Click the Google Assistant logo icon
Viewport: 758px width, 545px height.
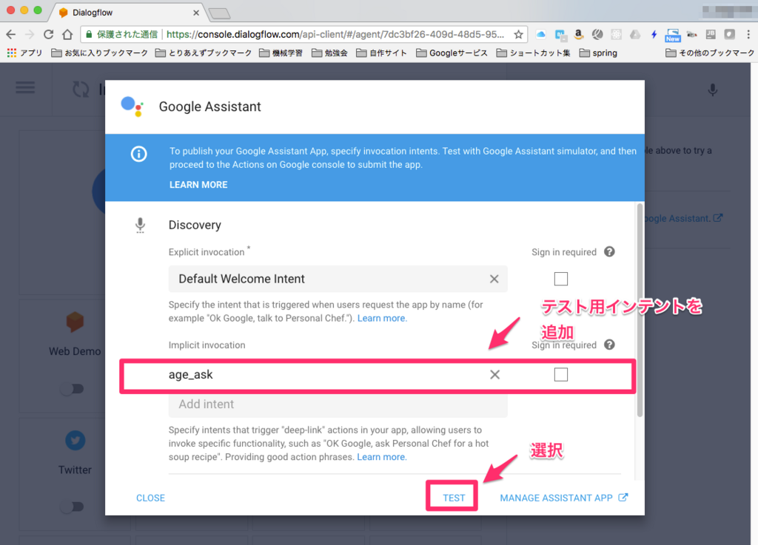(x=132, y=106)
